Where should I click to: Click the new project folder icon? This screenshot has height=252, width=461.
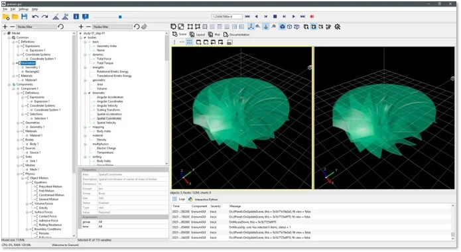(6, 17)
